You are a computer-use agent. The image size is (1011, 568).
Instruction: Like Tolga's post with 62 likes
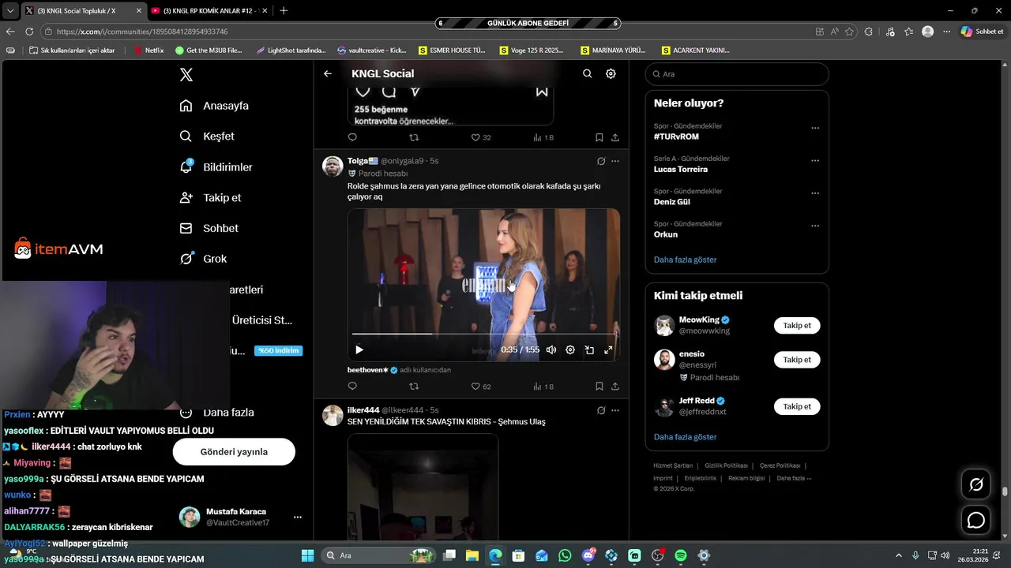[x=481, y=387]
